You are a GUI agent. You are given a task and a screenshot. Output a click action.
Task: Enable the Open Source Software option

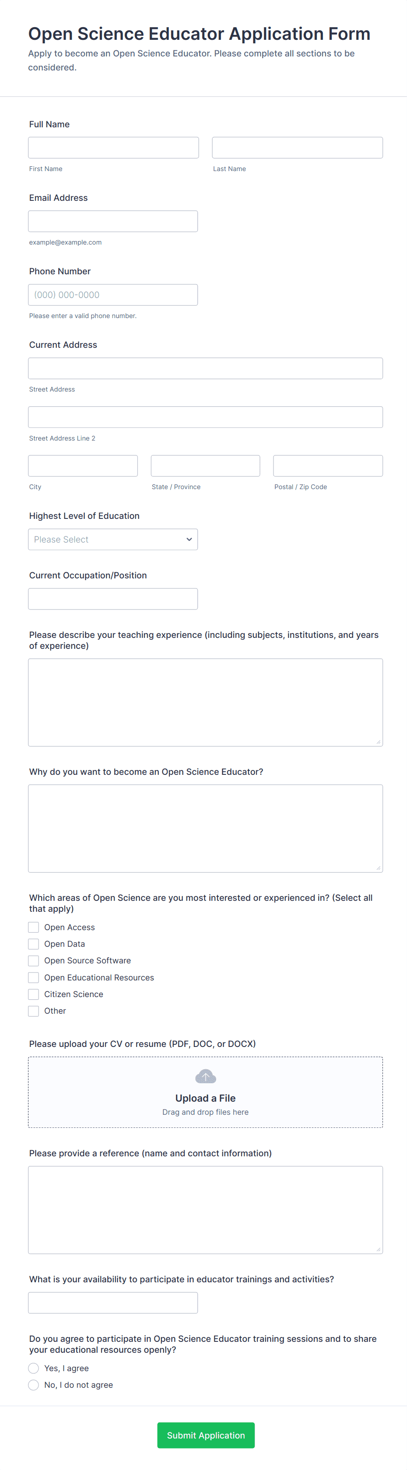(x=33, y=960)
